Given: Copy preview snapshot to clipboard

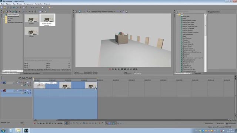Looking at the screenshot, I should pyautogui.click(x=124, y=11).
